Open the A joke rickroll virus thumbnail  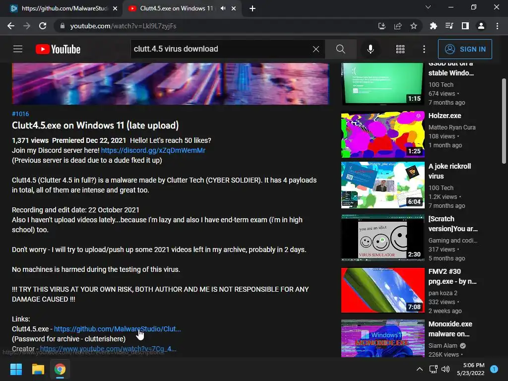coord(382,185)
